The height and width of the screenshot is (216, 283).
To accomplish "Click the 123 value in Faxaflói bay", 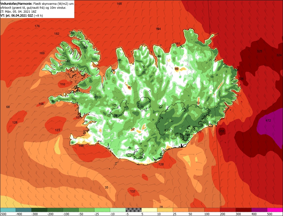I will pyautogui.click(x=57, y=130).
